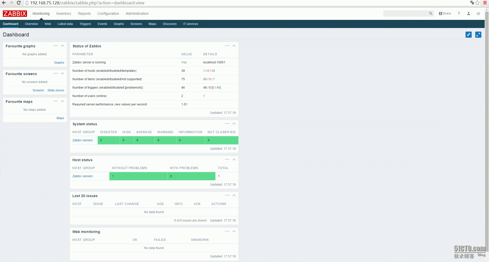Bookmark page with star icon
Image resolution: width=489 pixels, height=262 pixels.
click(478, 3)
